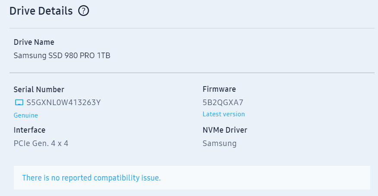Screen dimensions: 378x196
Task: Select the no reported compatibility issue message
Action: [x=91, y=178]
